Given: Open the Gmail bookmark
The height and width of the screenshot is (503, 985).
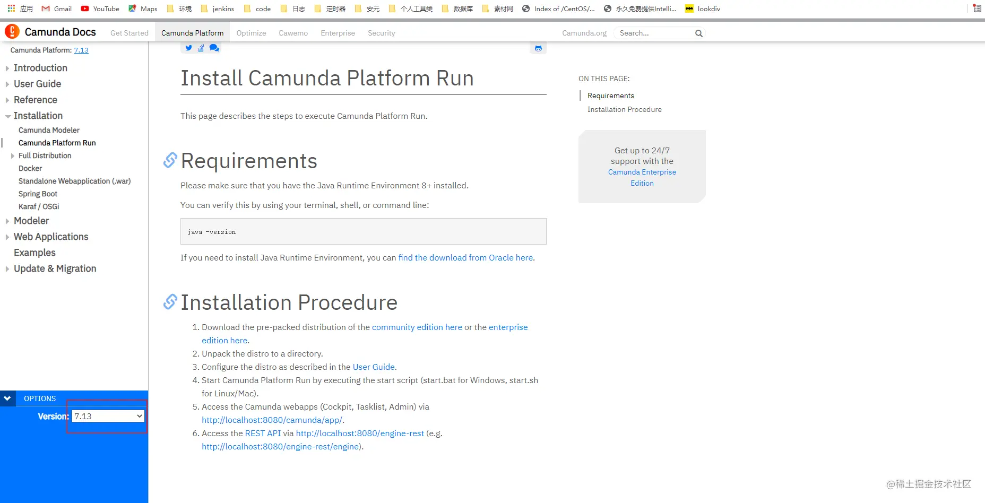Looking at the screenshot, I should [57, 8].
